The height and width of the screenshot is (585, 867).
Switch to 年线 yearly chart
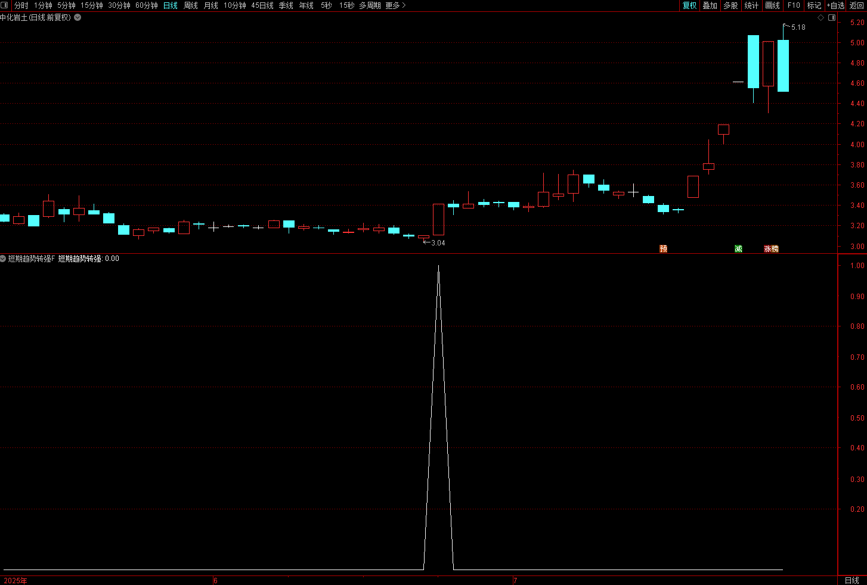[306, 5]
